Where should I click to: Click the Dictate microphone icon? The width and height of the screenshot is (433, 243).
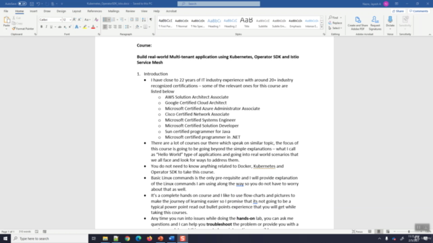pos(390,20)
